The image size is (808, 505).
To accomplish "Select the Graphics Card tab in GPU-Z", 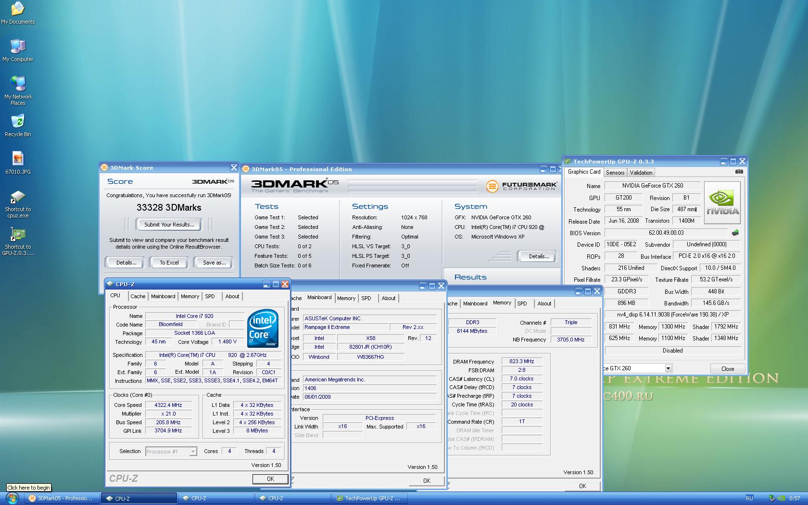I will [x=584, y=172].
